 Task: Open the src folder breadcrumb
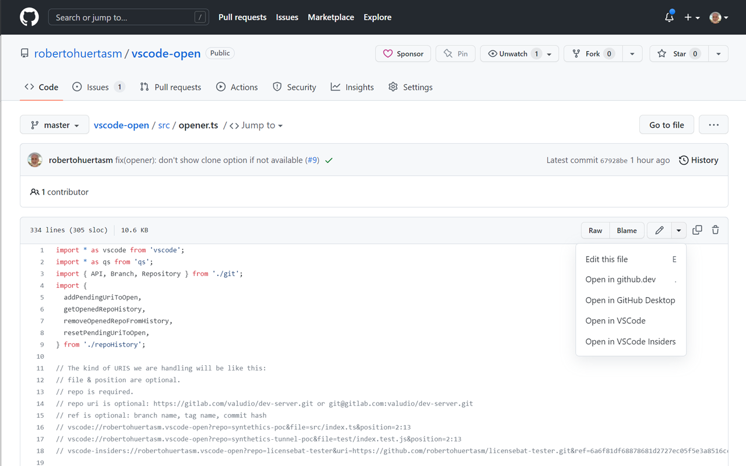coord(164,125)
